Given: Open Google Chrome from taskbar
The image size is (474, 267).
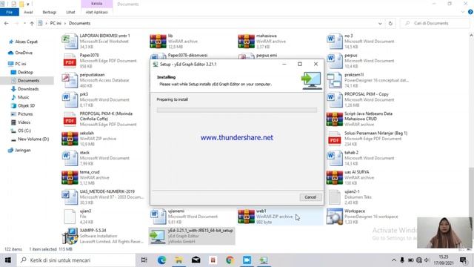Looking at the screenshot, I should 230,260.
